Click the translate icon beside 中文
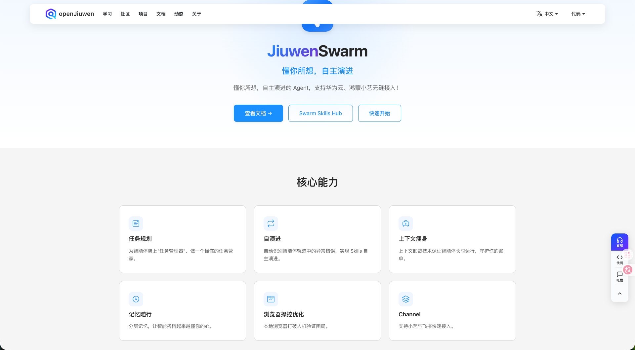 tap(539, 14)
